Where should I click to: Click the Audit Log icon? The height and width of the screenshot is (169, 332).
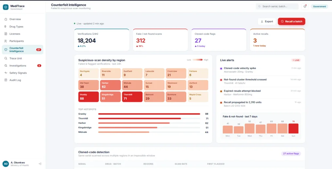[6, 80]
